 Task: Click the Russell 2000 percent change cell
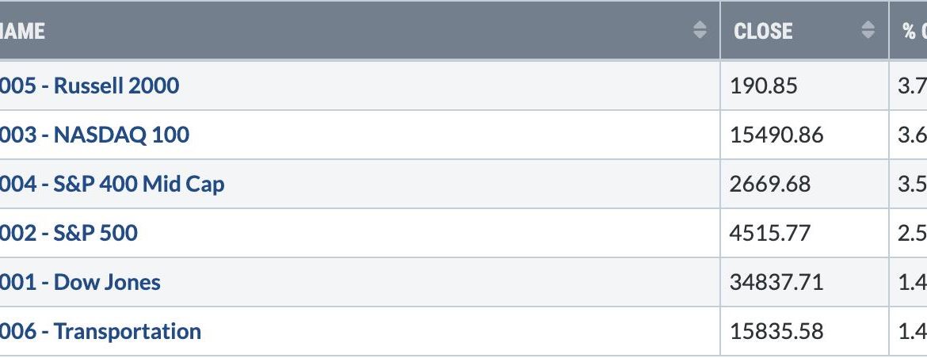coord(909,86)
